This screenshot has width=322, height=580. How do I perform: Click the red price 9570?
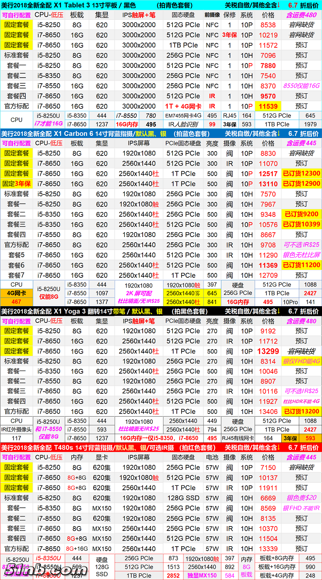(x=268, y=96)
